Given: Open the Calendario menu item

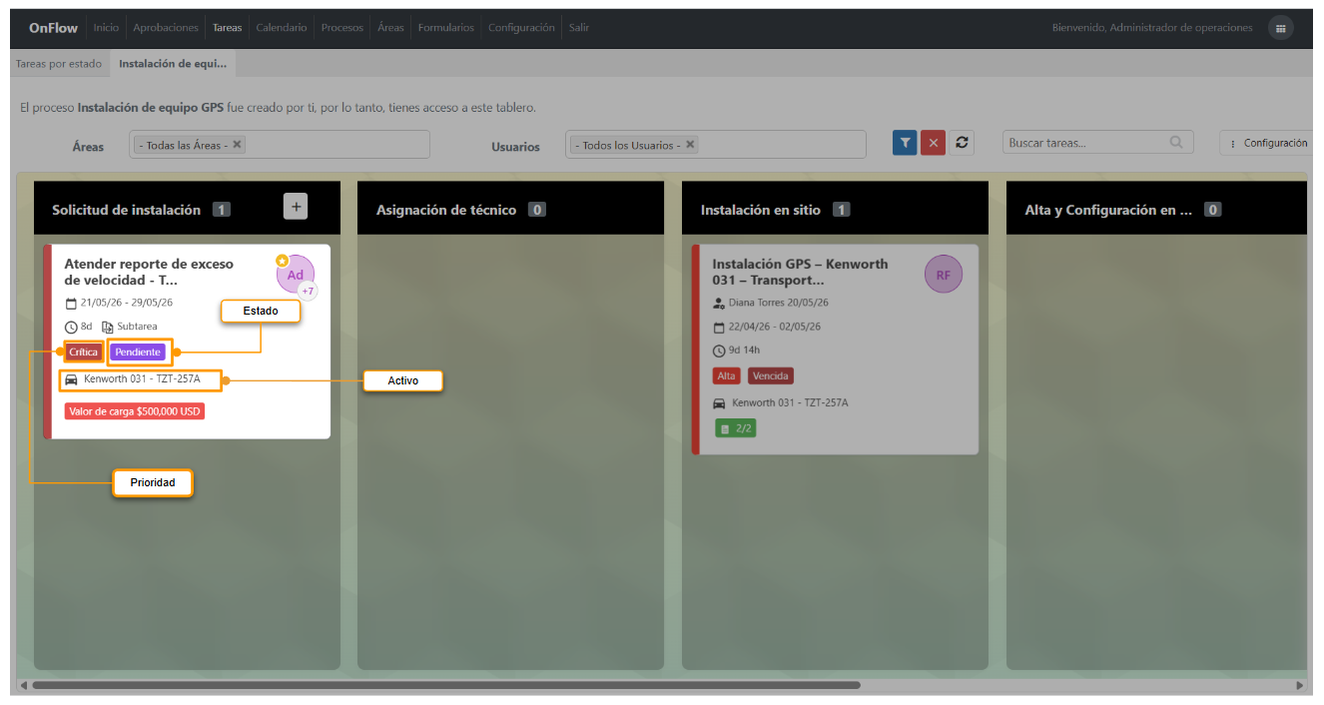Looking at the screenshot, I should [x=282, y=28].
